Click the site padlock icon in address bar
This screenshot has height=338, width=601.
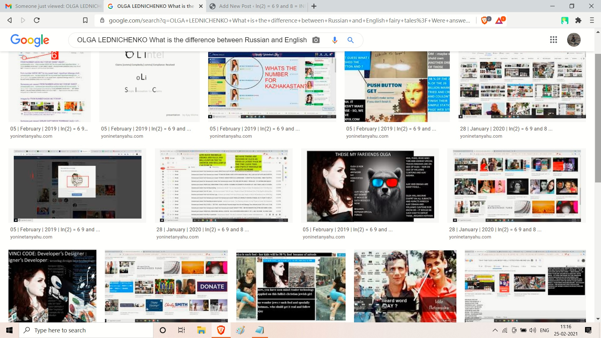pyautogui.click(x=102, y=20)
